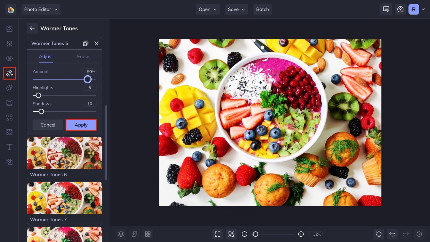Image resolution: width=430 pixels, height=242 pixels.
Task: Open the Frames panel from the sidebar
Action: pyautogui.click(x=9, y=103)
